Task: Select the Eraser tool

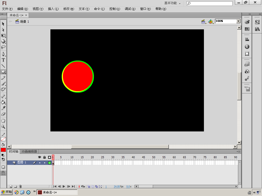Action: tap(3, 114)
